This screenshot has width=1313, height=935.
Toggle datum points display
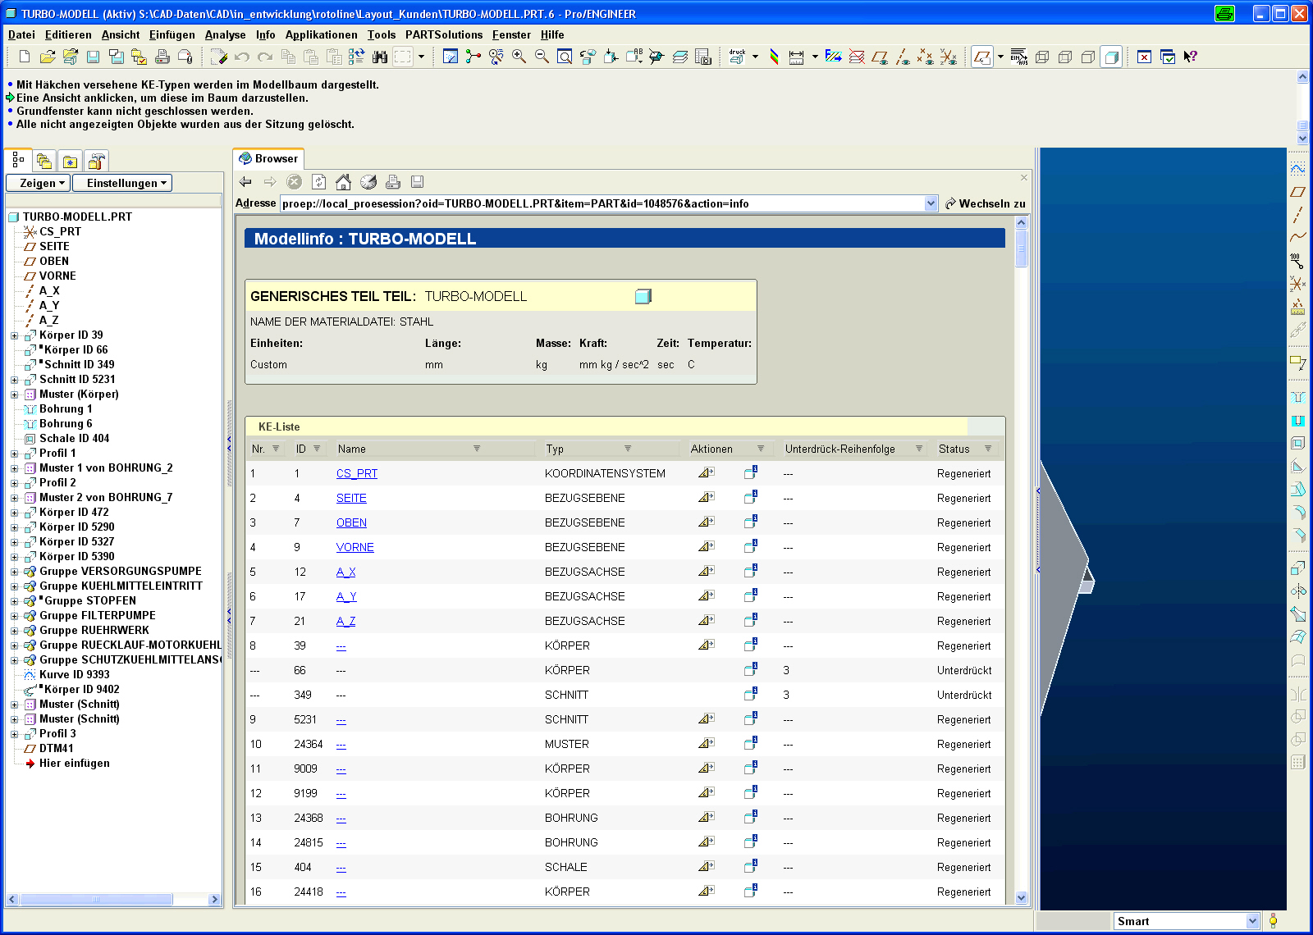click(926, 57)
